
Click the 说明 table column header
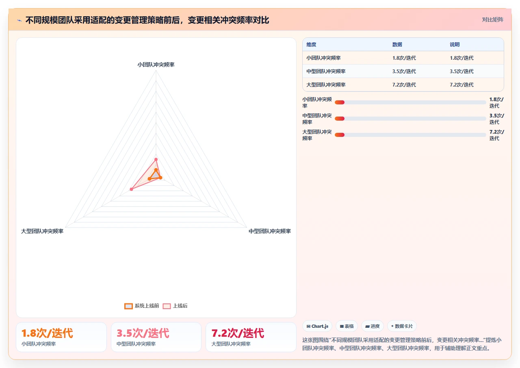click(x=455, y=45)
